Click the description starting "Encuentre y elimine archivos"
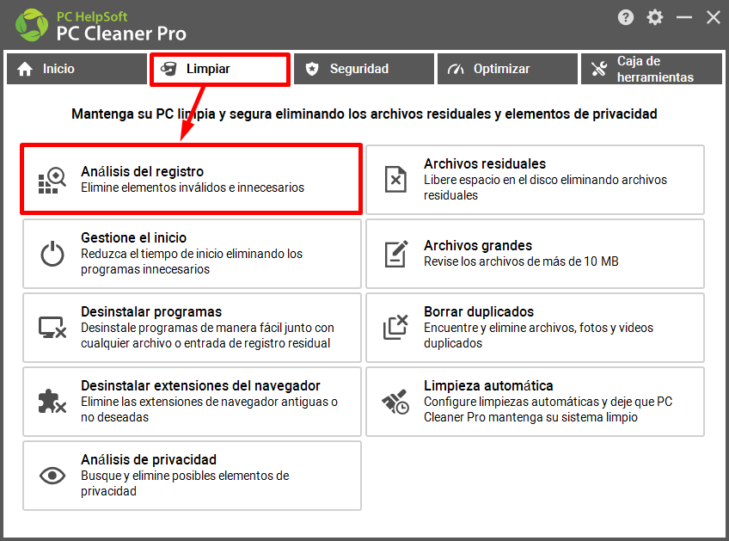Screen dimensions: 729x541 coord(538,335)
